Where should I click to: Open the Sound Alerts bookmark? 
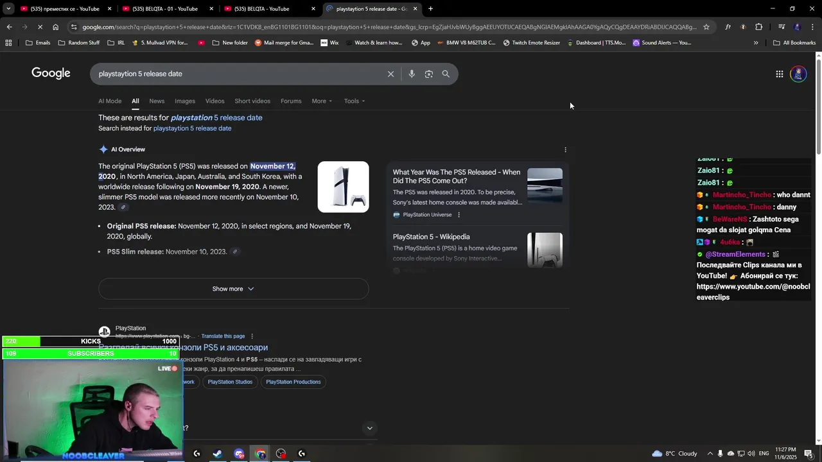tap(661, 43)
